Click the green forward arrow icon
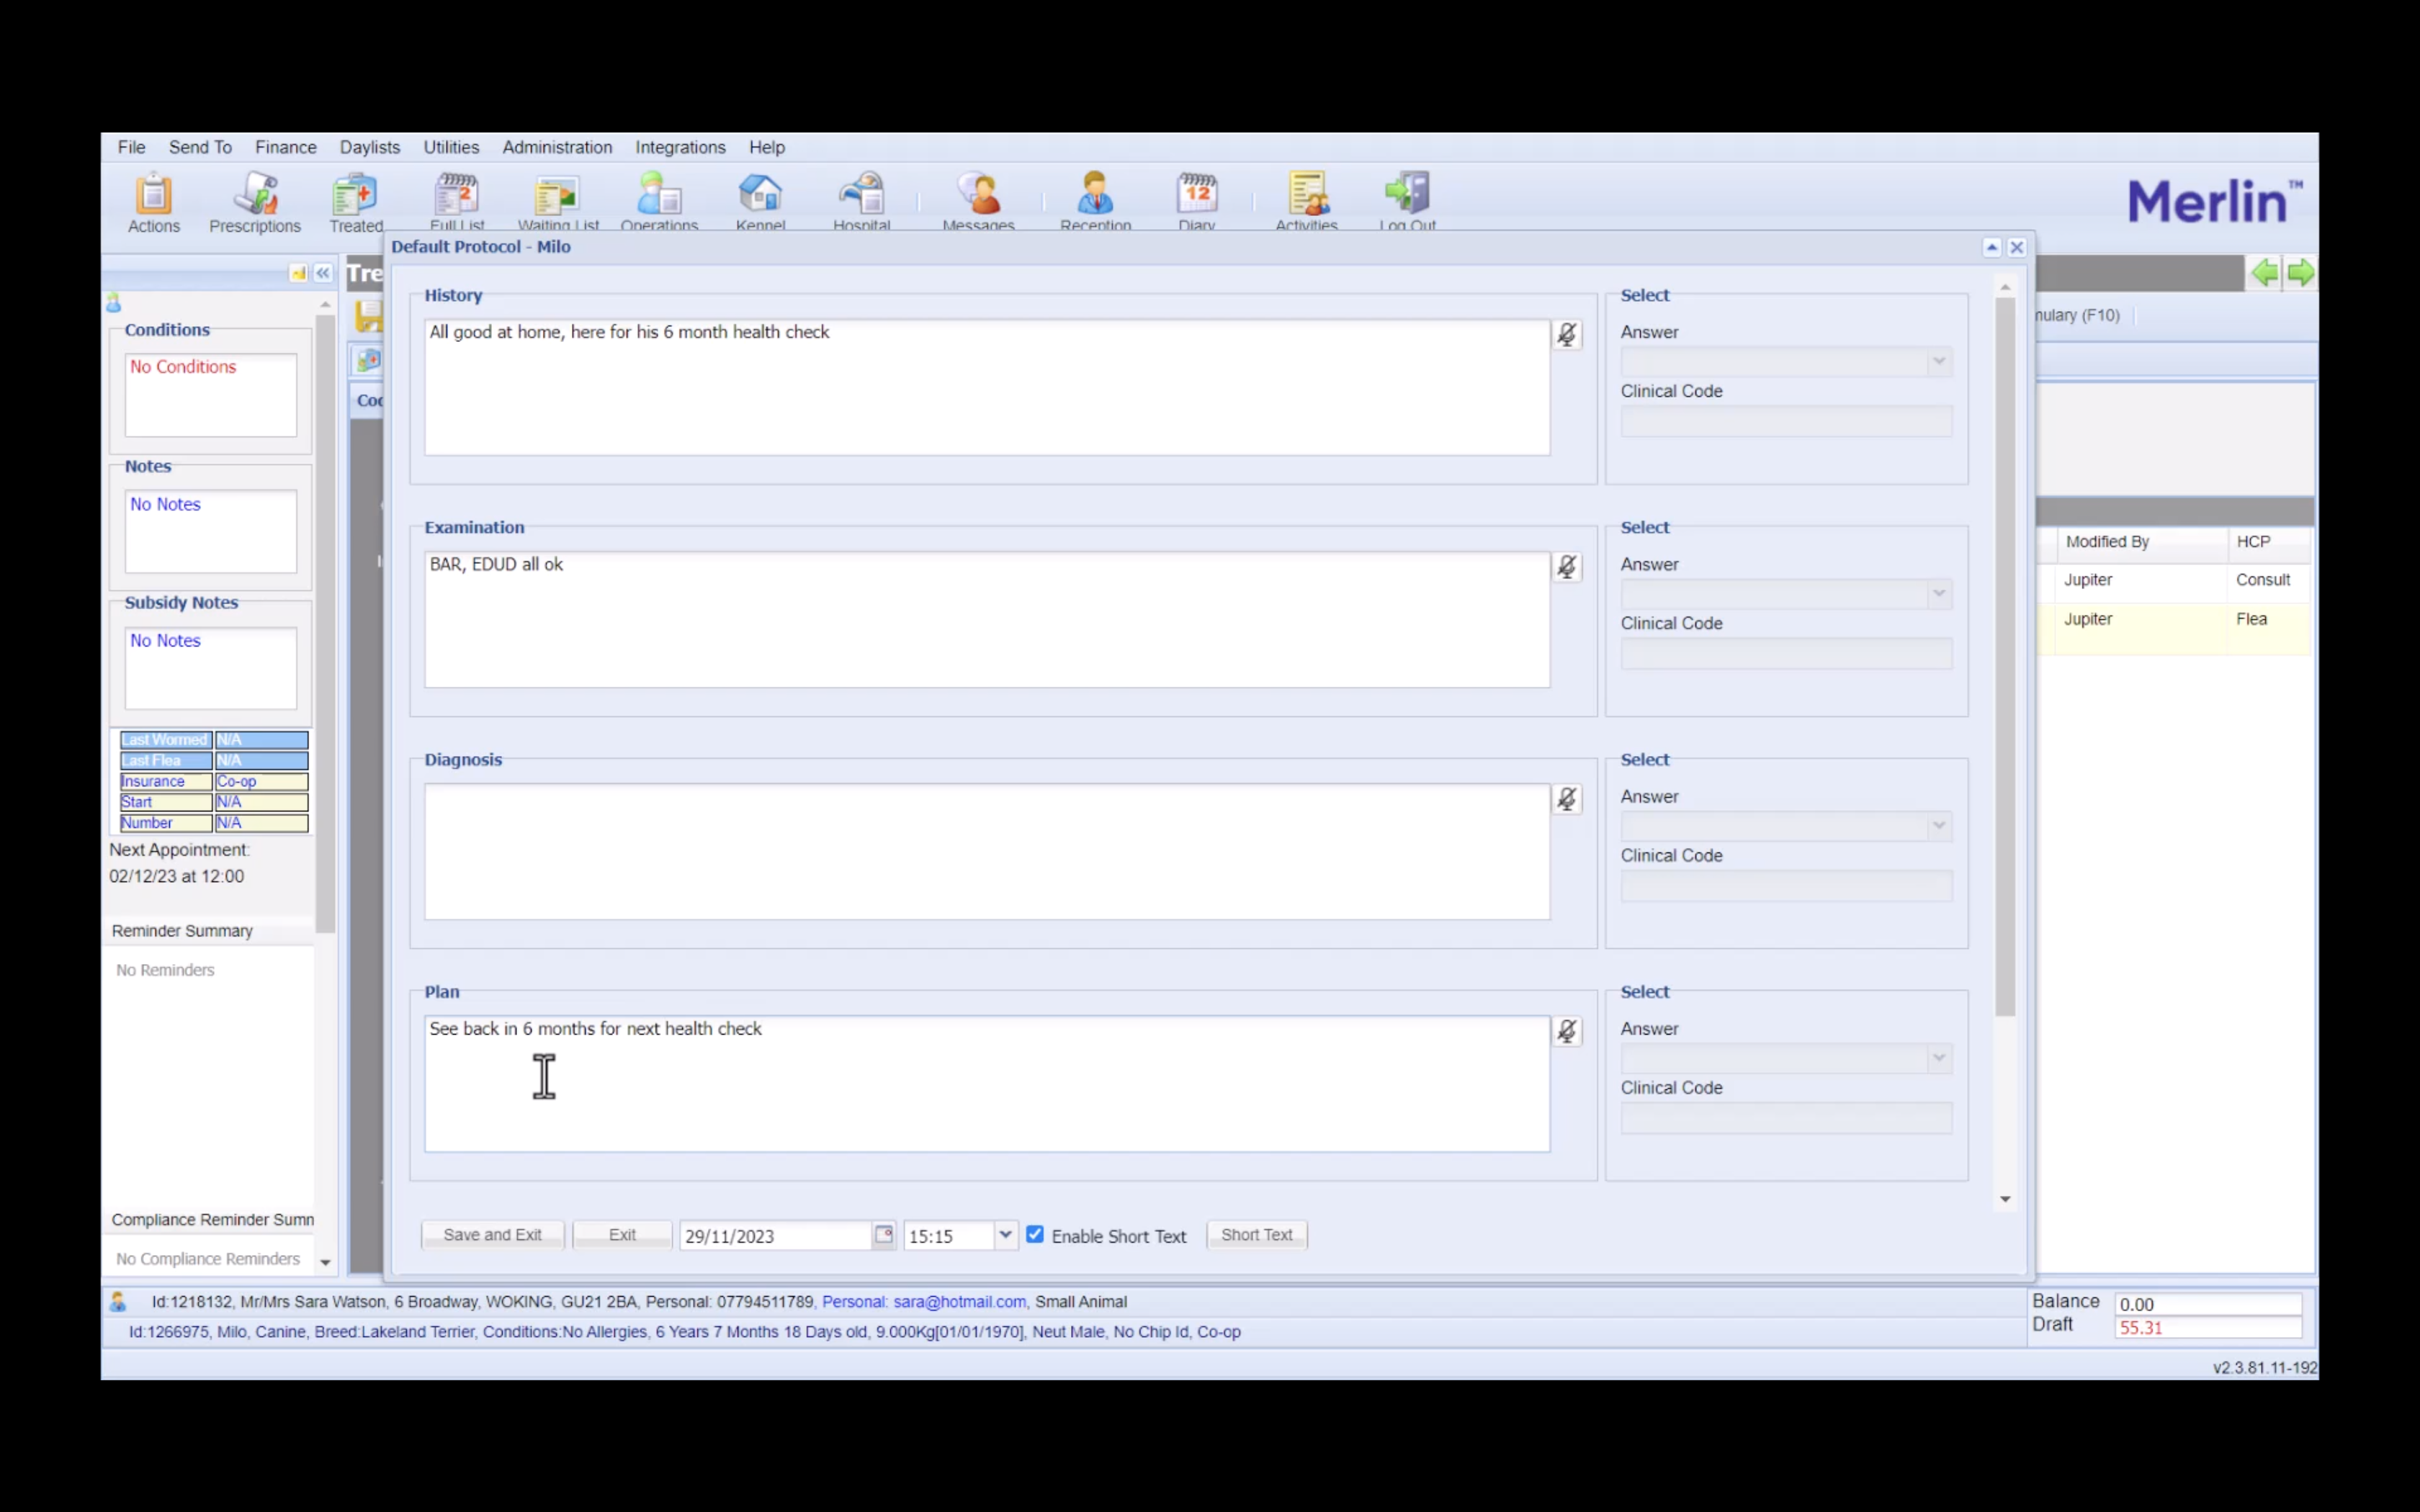Image resolution: width=2420 pixels, height=1512 pixels. click(x=2299, y=273)
